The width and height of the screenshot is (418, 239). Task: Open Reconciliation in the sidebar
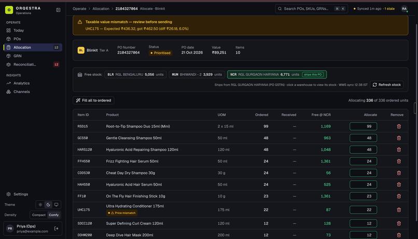pyautogui.click(x=33, y=64)
